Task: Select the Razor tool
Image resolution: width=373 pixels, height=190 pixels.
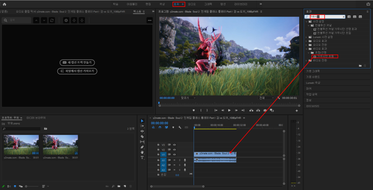Action: pos(142,136)
